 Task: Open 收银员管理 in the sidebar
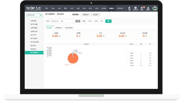click(x=34, y=28)
